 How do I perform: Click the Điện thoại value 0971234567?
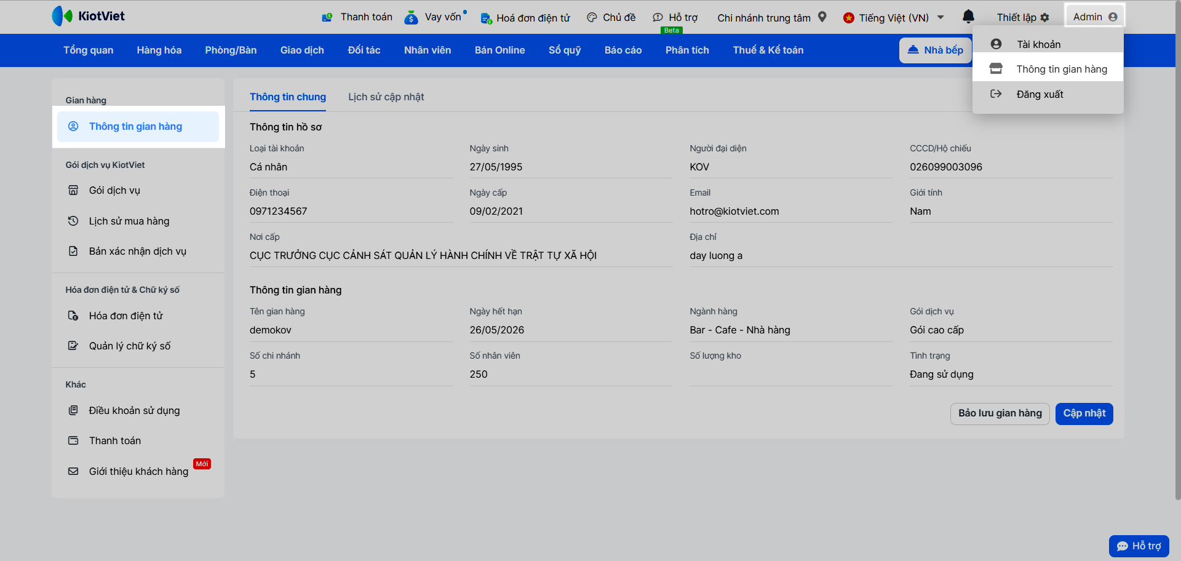coord(279,212)
